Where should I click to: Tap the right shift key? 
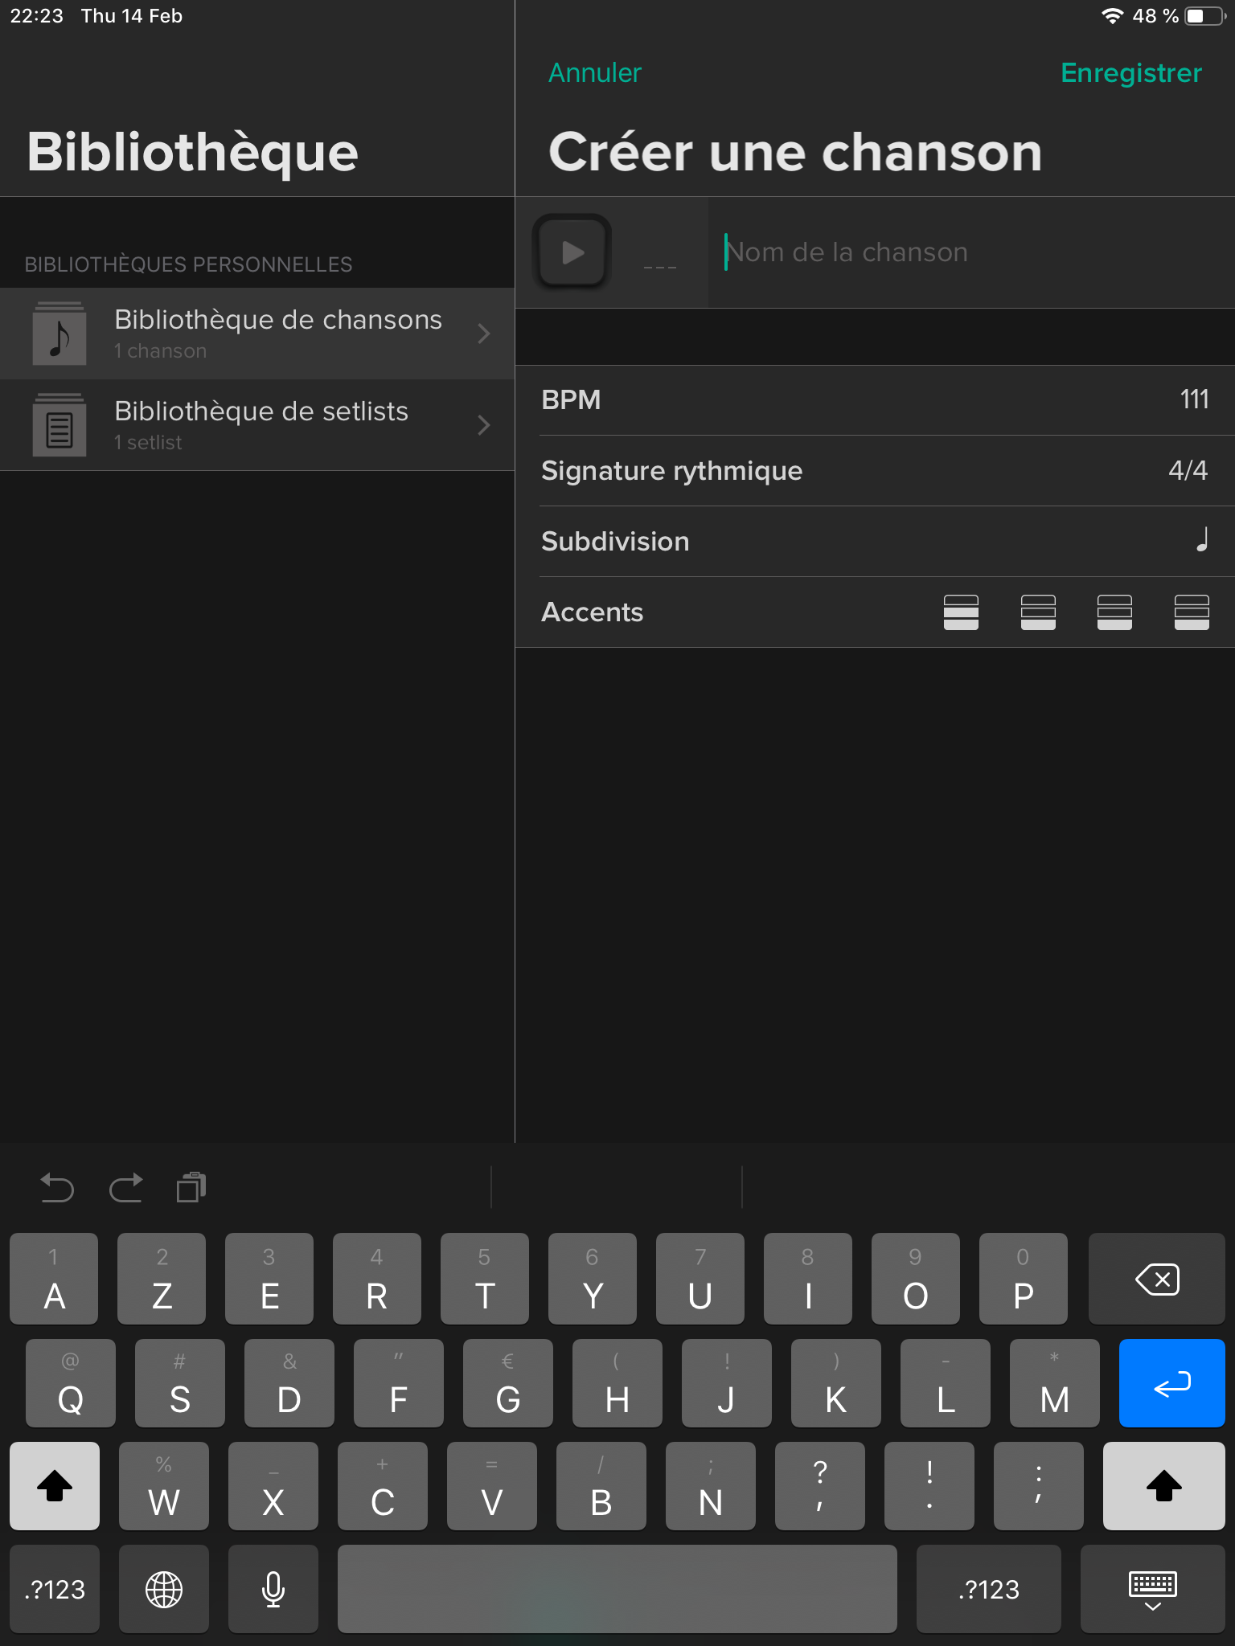[x=1163, y=1486]
